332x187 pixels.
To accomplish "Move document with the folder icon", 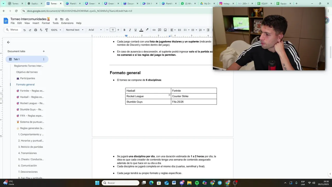I will pos(62,19).
